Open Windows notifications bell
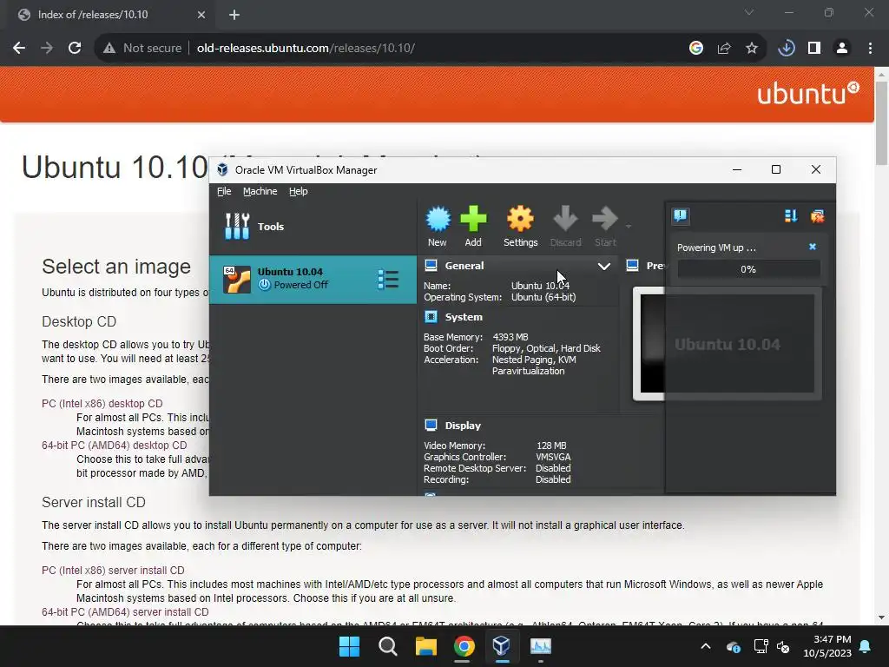889x667 pixels. pyautogui.click(x=866, y=646)
